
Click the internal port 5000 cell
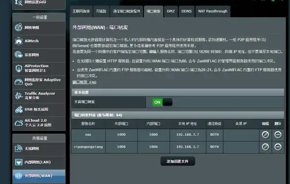(153, 135)
